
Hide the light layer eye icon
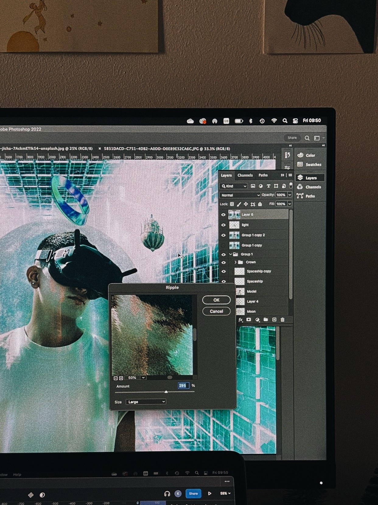pos(223,225)
